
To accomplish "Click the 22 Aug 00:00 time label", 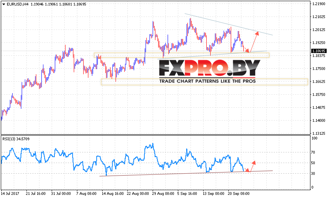I will tap(138, 193).
